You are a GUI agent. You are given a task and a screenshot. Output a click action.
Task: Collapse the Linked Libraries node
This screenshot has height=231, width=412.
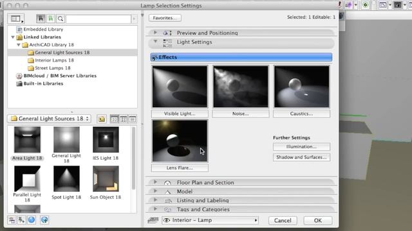pos(13,37)
